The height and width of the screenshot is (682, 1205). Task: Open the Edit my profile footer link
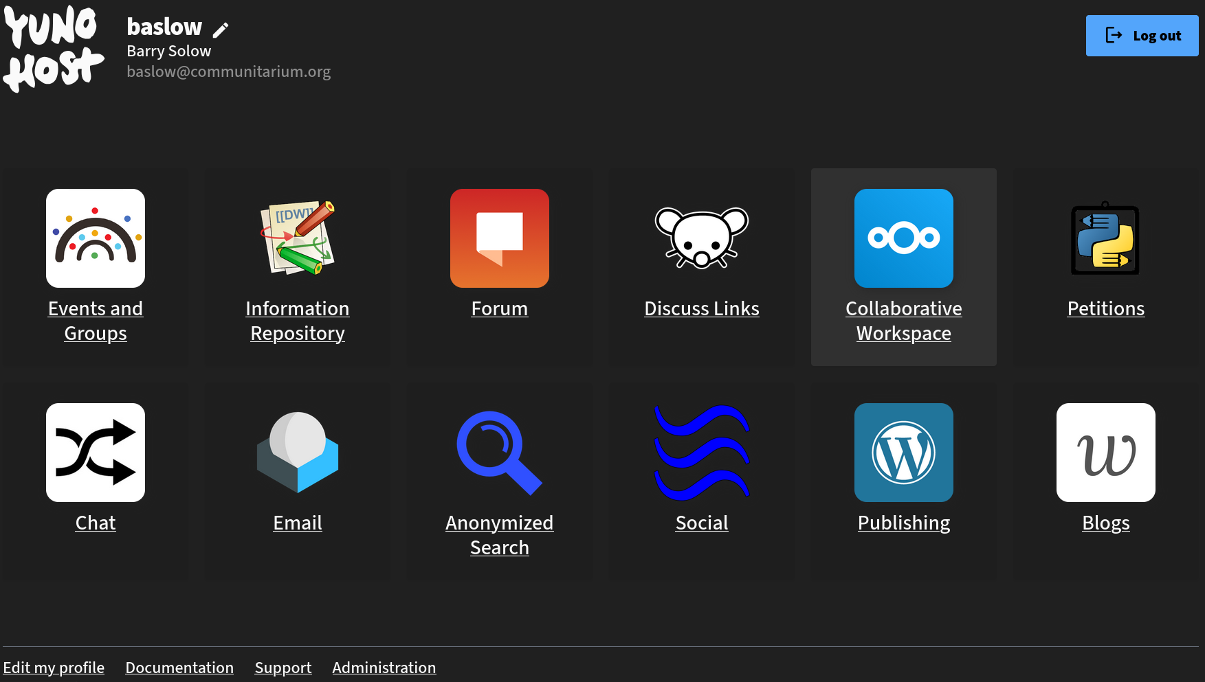click(54, 668)
